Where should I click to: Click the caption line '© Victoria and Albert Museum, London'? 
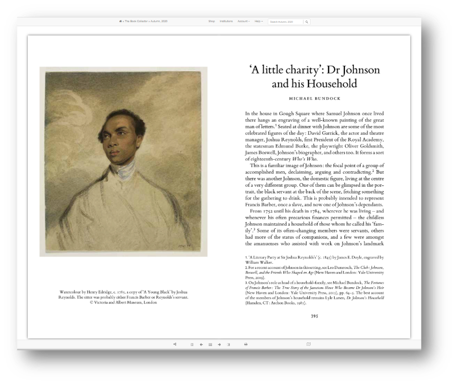tap(123, 302)
